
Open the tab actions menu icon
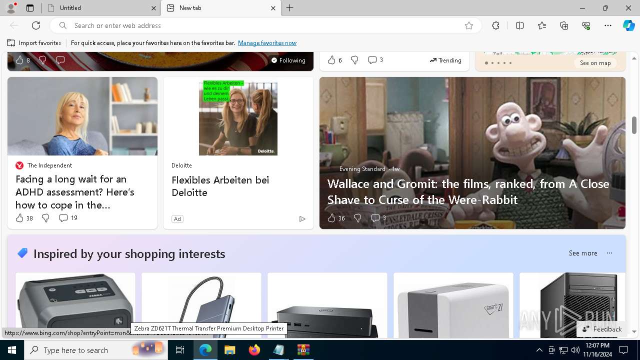[x=30, y=8]
